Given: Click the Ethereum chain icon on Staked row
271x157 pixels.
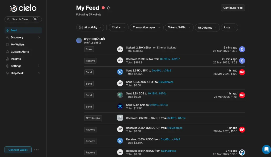Looking at the screenshot, I should pos(242,49).
